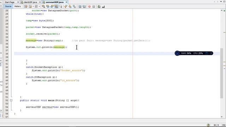Click Shift Line Left icon
226x127 pixels.
coord(80,6)
